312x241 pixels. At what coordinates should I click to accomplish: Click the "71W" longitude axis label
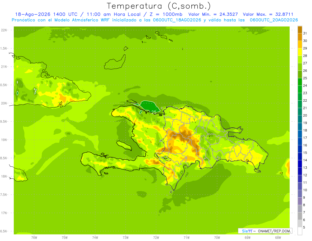pyautogui.click(x=186, y=237)
